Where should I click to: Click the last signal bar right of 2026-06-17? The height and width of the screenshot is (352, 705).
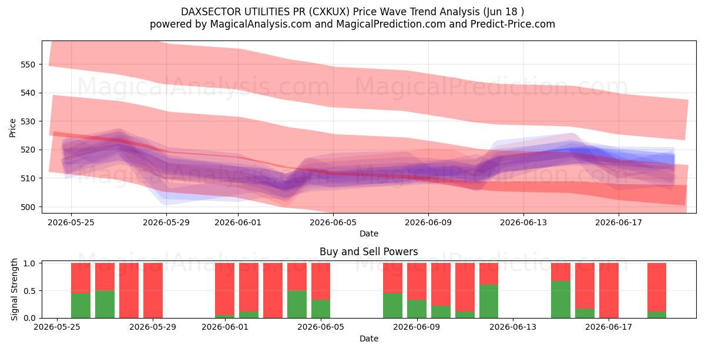[657, 290]
